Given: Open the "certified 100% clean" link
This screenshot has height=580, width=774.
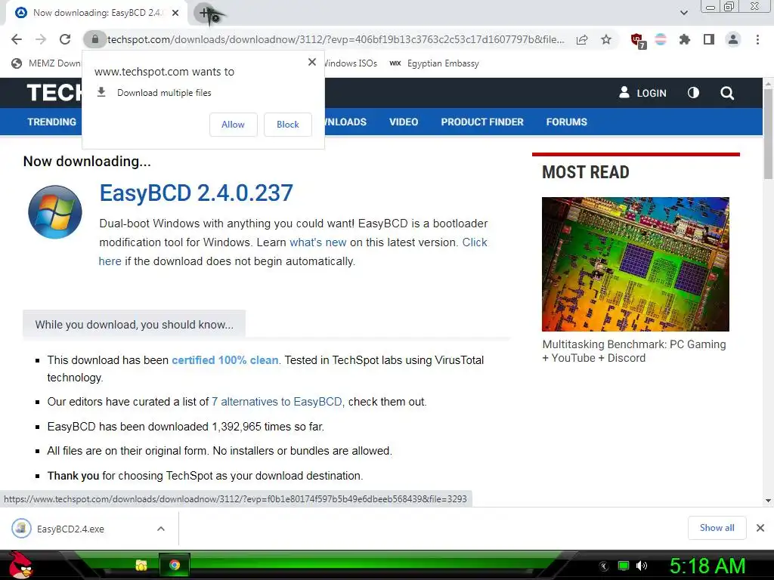Looking at the screenshot, I should click(x=225, y=360).
